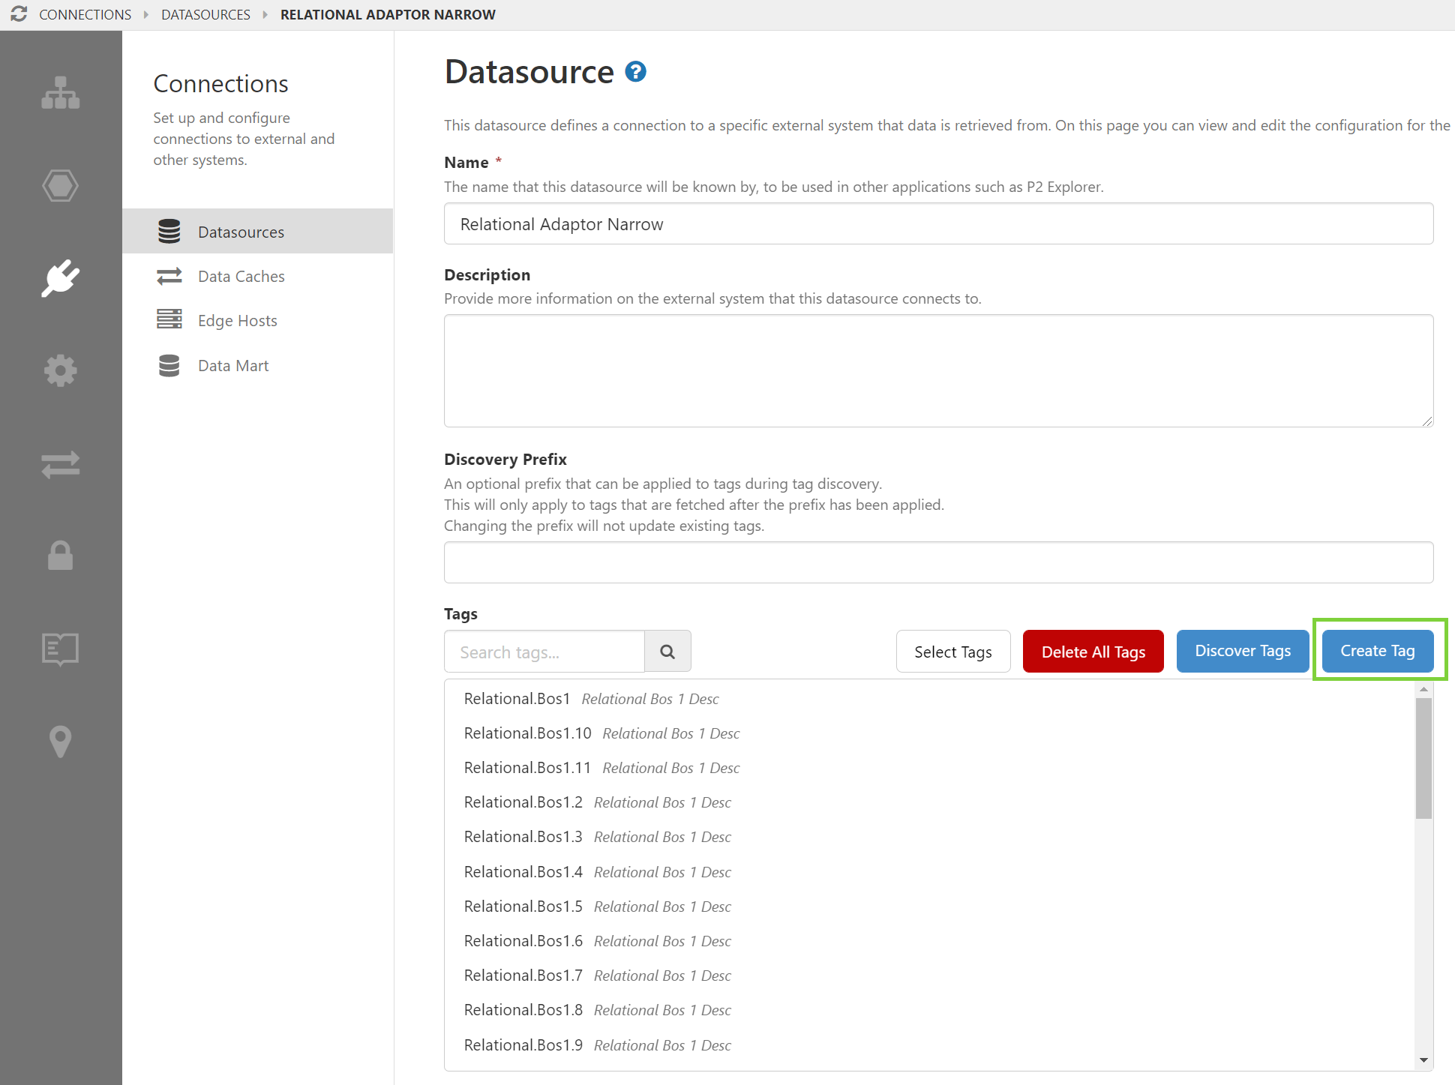Click the open book sidebar icon
The height and width of the screenshot is (1085, 1455).
61,649
